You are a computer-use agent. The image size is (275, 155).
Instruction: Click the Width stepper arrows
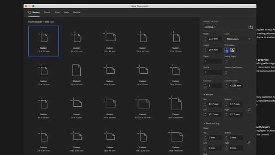tap(205, 39)
